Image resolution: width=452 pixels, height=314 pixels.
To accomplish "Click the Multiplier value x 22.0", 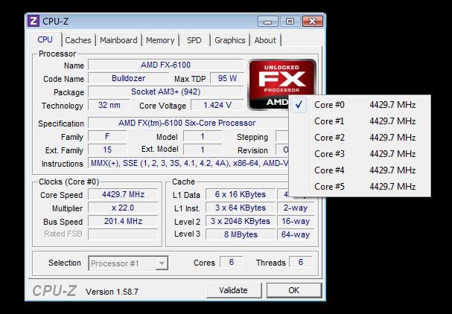I will (x=123, y=208).
